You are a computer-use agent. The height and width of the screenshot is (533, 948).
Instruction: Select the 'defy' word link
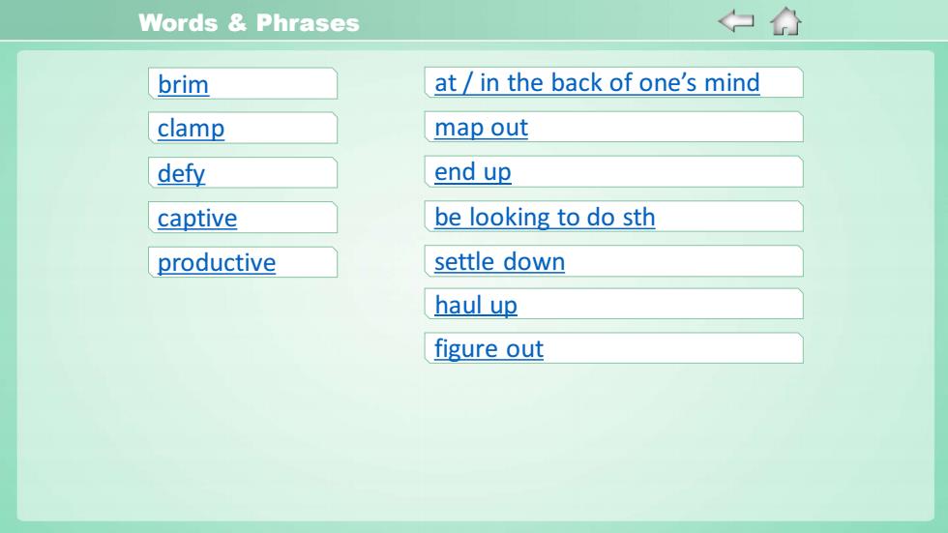pos(182,173)
